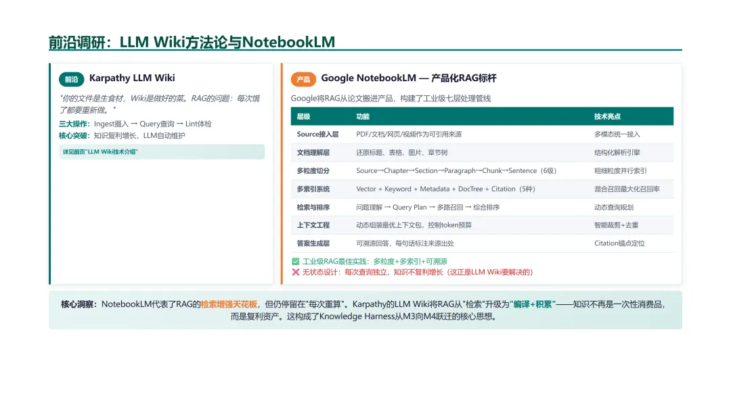This screenshot has height=411, width=731.
Task: Click the 还原标题、表格、图片、章节树 cell
Action: tap(402, 153)
